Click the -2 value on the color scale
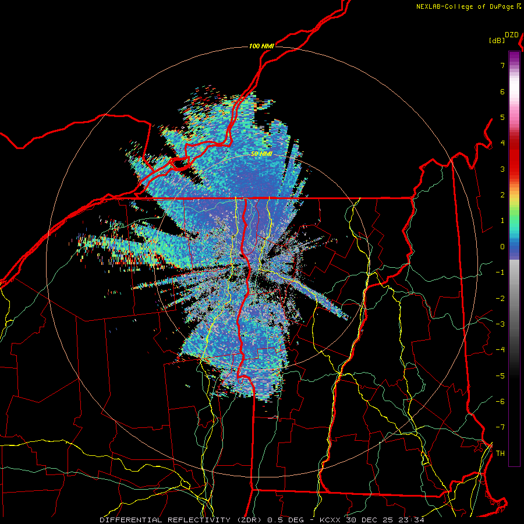524x524 pixels. pos(500,299)
